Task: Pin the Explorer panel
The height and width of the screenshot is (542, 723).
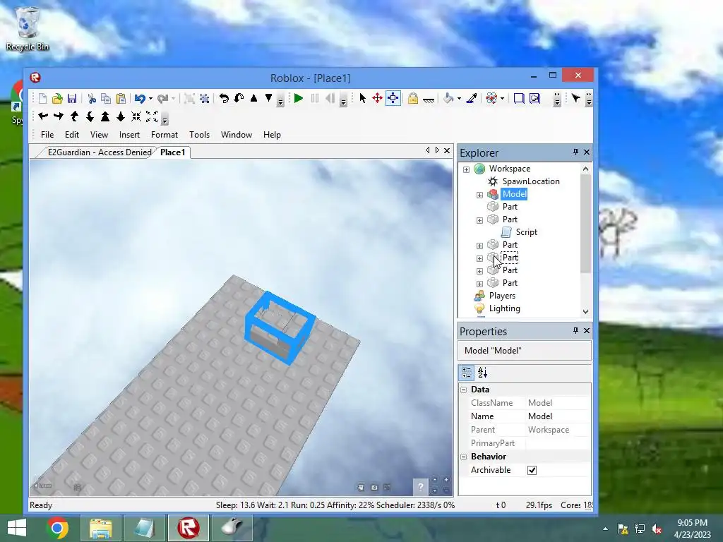Action: [575, 152]
